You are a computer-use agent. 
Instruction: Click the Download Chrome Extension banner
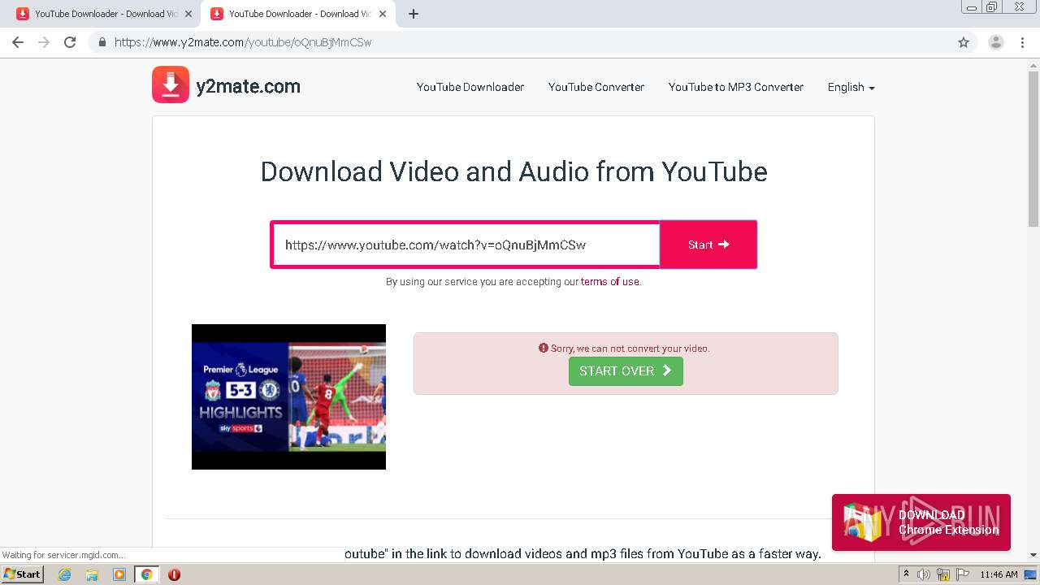click(x=921, y=522)
